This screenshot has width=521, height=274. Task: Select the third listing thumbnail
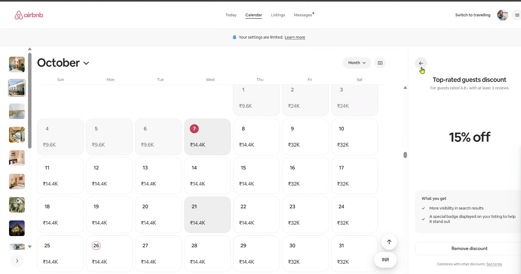(x=17, y=111)
